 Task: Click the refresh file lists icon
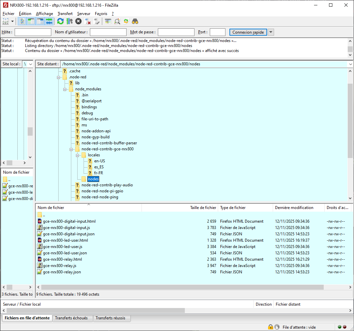[60, 21]
